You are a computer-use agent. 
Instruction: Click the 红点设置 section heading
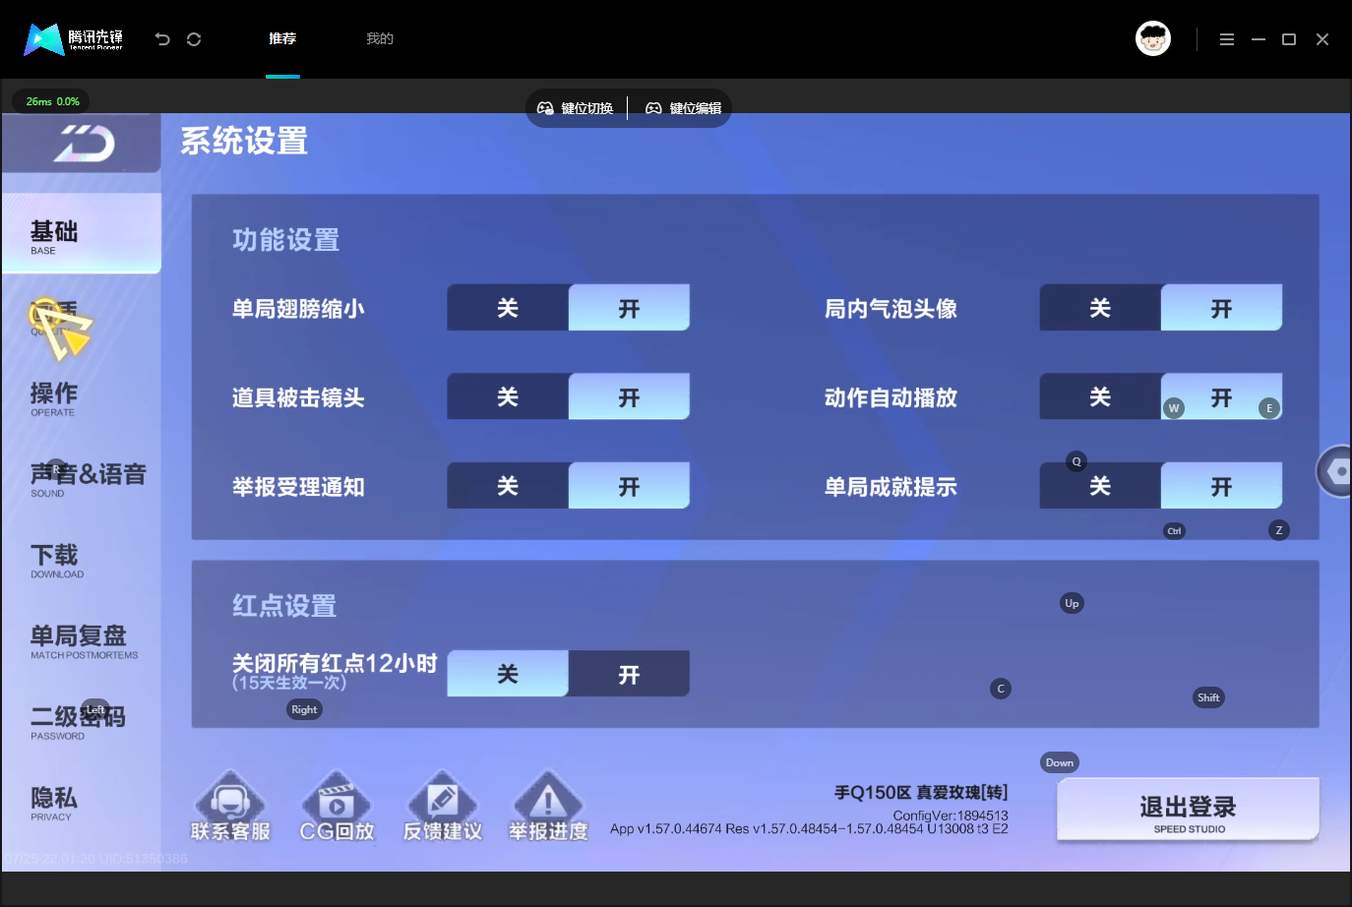pos(284,605)
